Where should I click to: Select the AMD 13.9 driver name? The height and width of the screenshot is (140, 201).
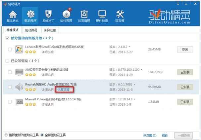coord(47,70)
